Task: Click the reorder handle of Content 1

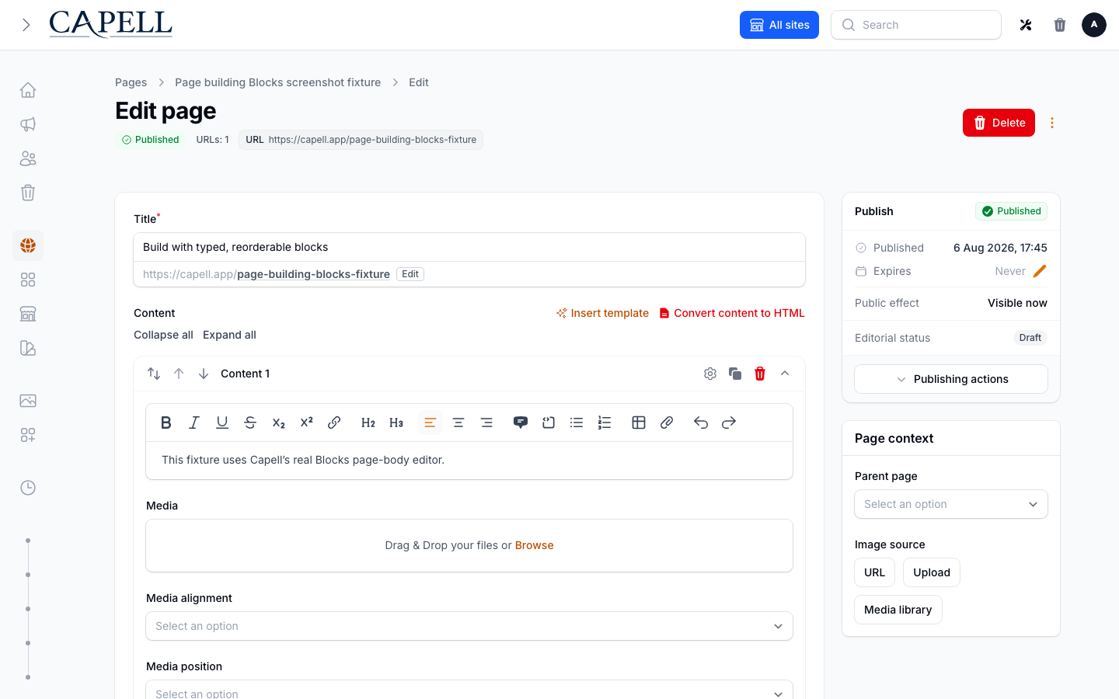Action: click(x=154, y=374)
